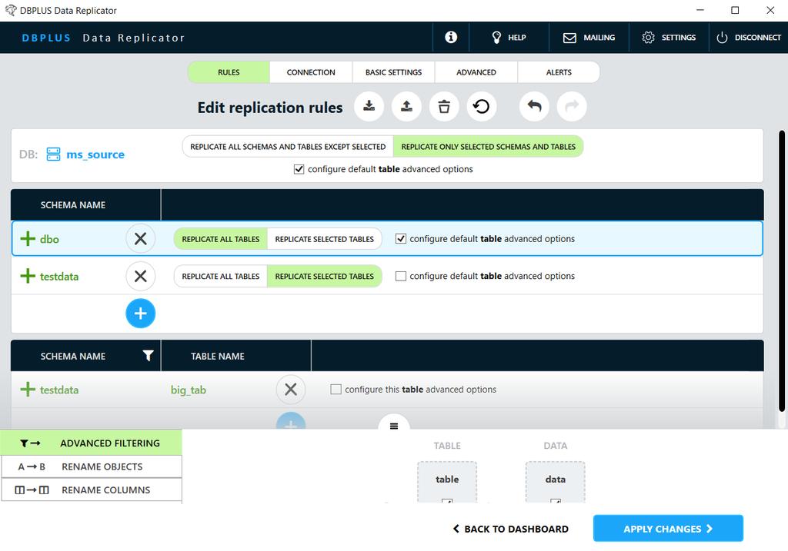Click blue plus to add schema
Viewport: 788px width, 551px height.
click(141, 314)
